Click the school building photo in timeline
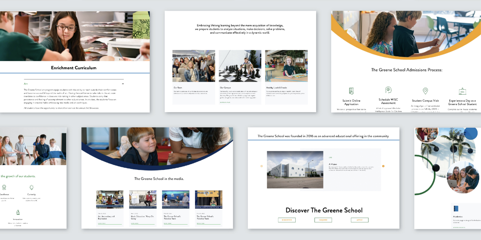The image size is (481, 240). (x=295, y=170)
